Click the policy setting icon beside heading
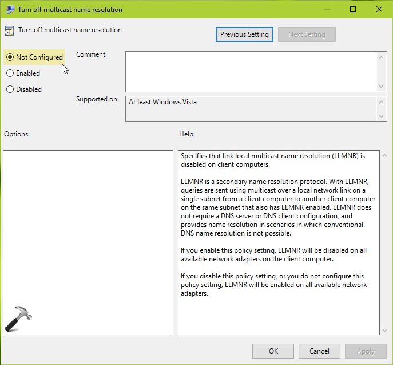The height and width of the screenshot is (365, 393). point(9,31)
